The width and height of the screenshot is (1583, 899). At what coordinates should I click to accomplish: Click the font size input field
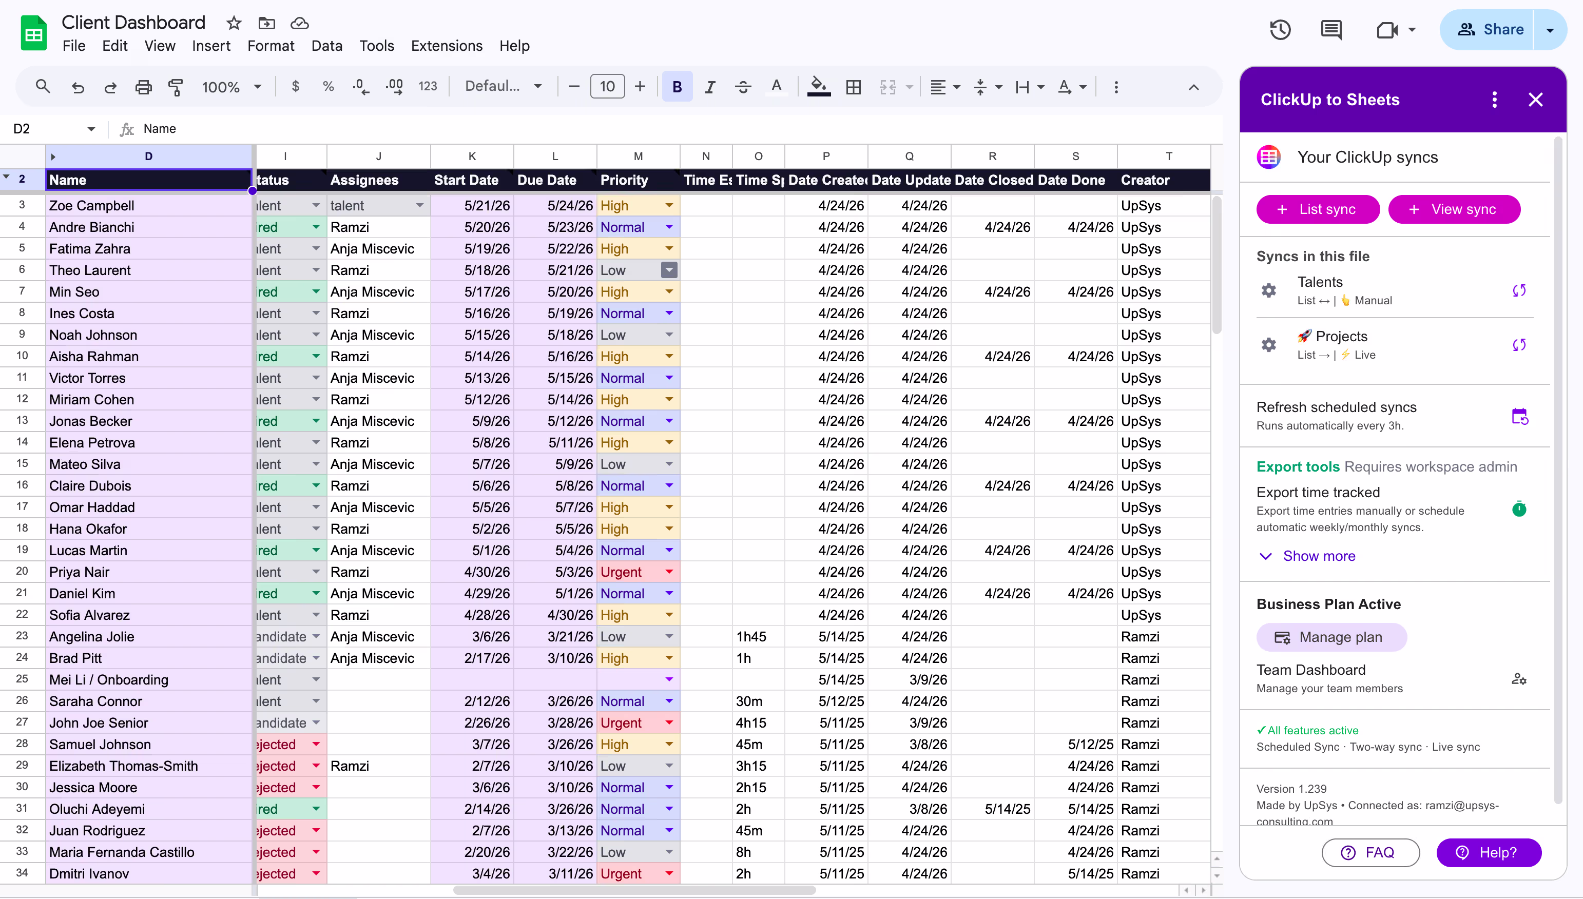coord(607,86)
